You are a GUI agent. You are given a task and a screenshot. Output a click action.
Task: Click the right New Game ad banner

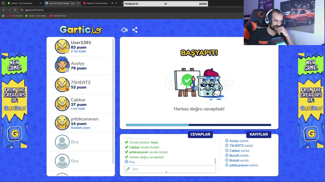pos(311,100)
